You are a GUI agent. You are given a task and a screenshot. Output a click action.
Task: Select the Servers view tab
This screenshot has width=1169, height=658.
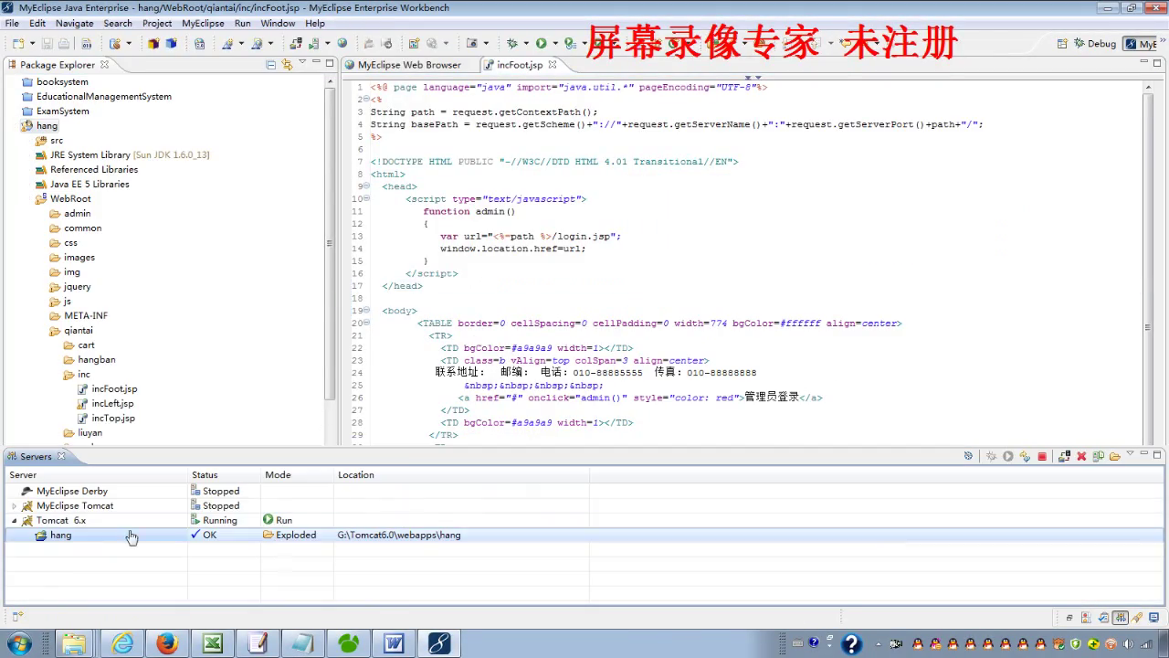click(36, 456)
